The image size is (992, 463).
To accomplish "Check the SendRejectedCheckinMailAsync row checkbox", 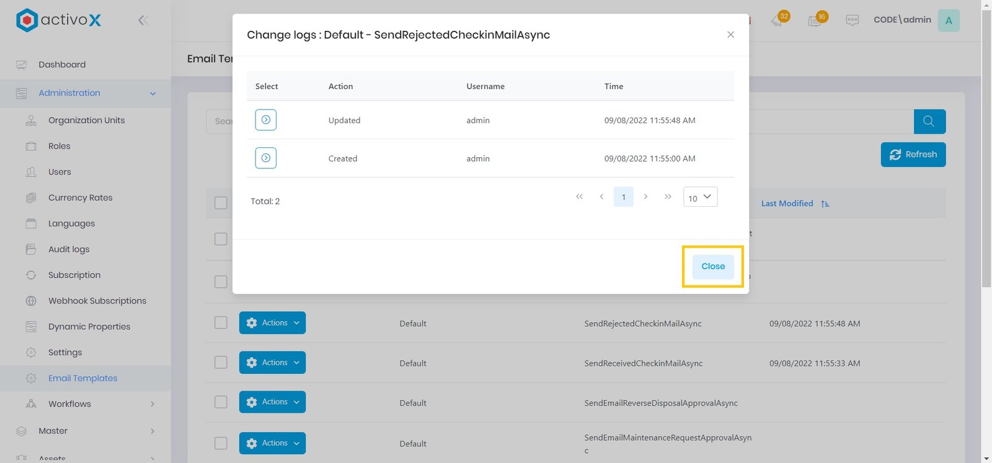I will point(221,322).
